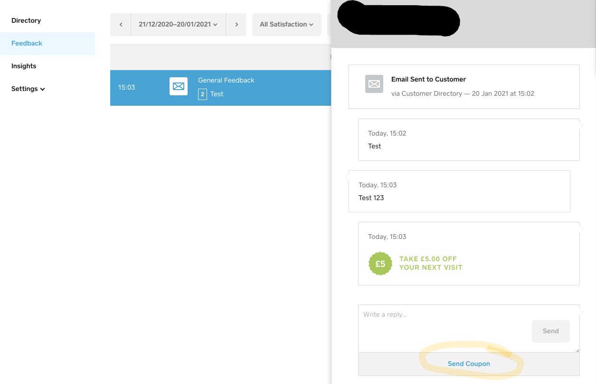596x384 pixels.
Task: Select Feedback in the sidebar
Action: [27, 43]
